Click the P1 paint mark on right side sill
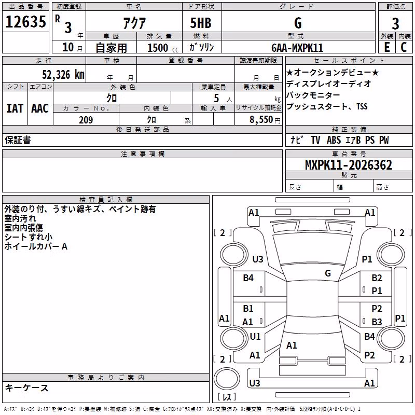The height and width of the screenshot is (415, 415). click(x=399, y=318)
